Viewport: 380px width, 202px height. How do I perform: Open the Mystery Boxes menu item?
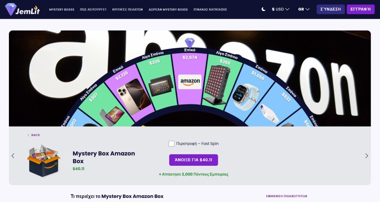coord(62,9)
